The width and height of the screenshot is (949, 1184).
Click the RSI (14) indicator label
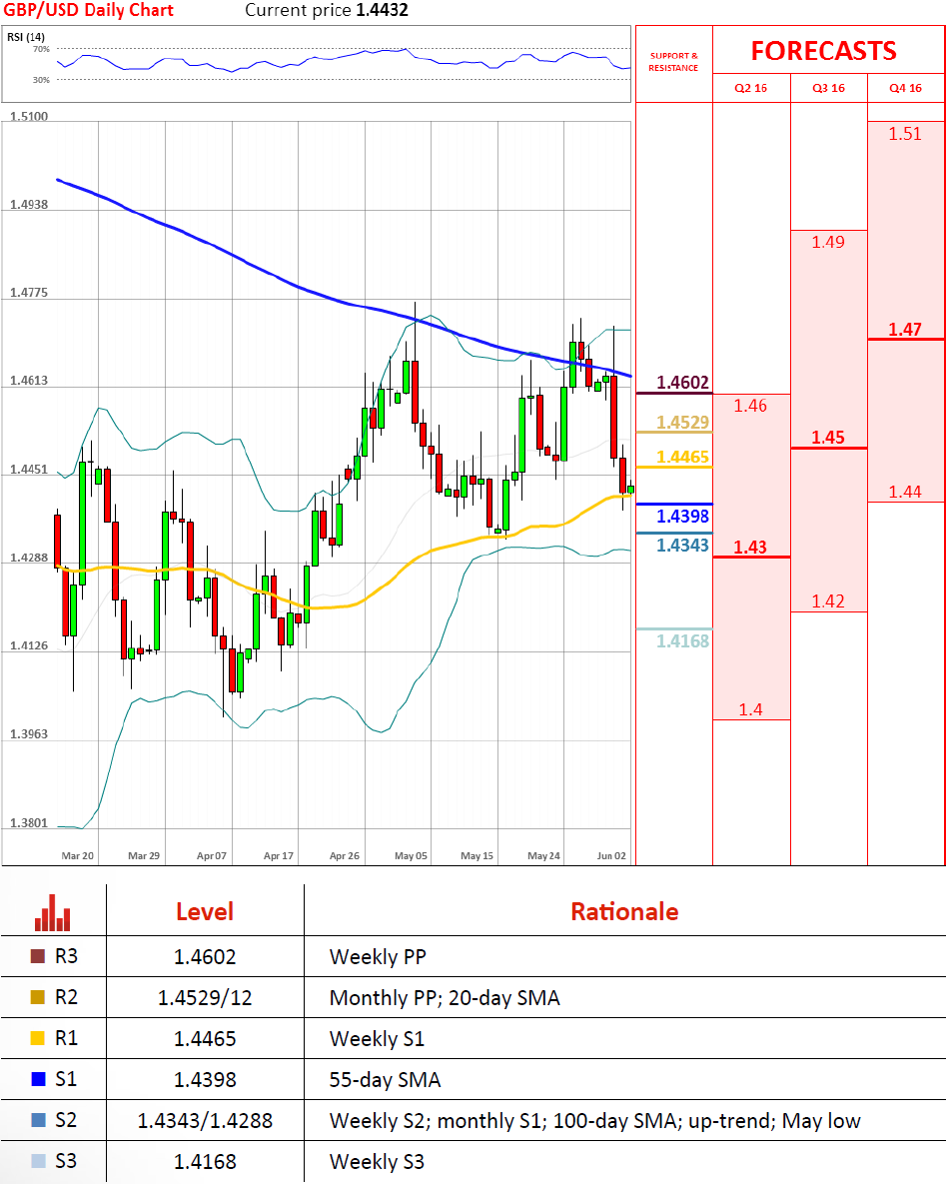click(26, 37)
